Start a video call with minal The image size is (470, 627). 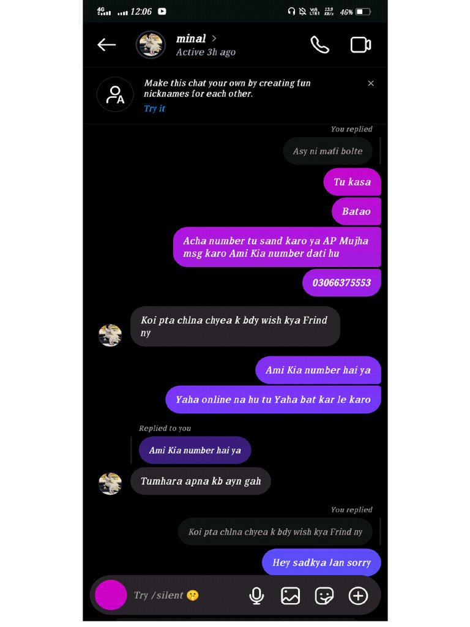pyautogui.click(x=360, y=45)
